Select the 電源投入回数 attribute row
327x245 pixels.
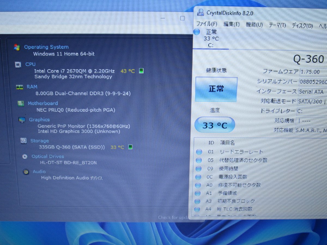pyautogui.click(x=260, y=177)
